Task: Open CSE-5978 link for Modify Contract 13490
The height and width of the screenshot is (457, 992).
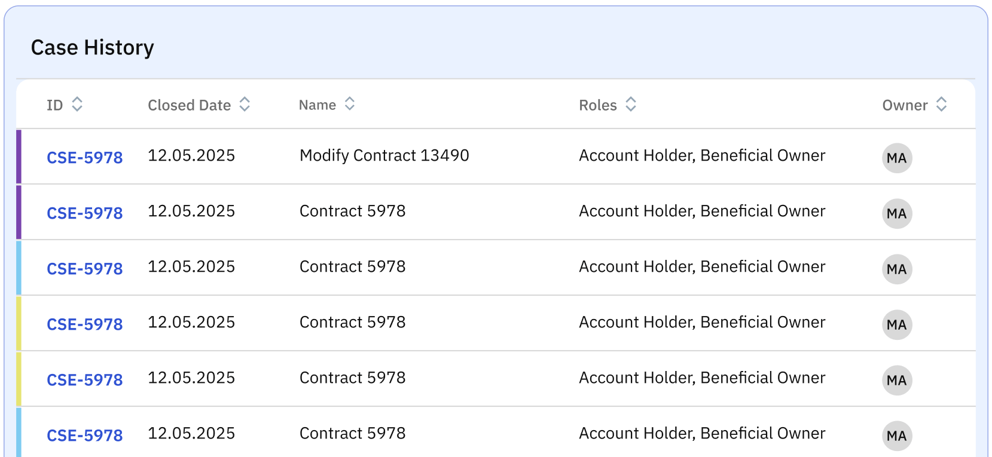Action: [85, 158]
